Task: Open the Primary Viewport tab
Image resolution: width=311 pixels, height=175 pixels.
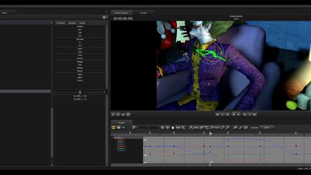Action: click(121, 13)
